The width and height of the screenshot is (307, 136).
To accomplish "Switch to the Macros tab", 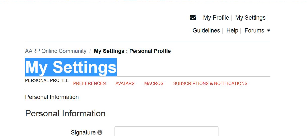I will click(x=154, y=83).
